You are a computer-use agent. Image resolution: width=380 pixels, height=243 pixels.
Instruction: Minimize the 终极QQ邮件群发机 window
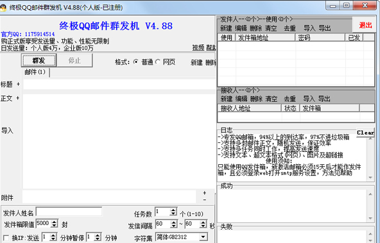332,5
